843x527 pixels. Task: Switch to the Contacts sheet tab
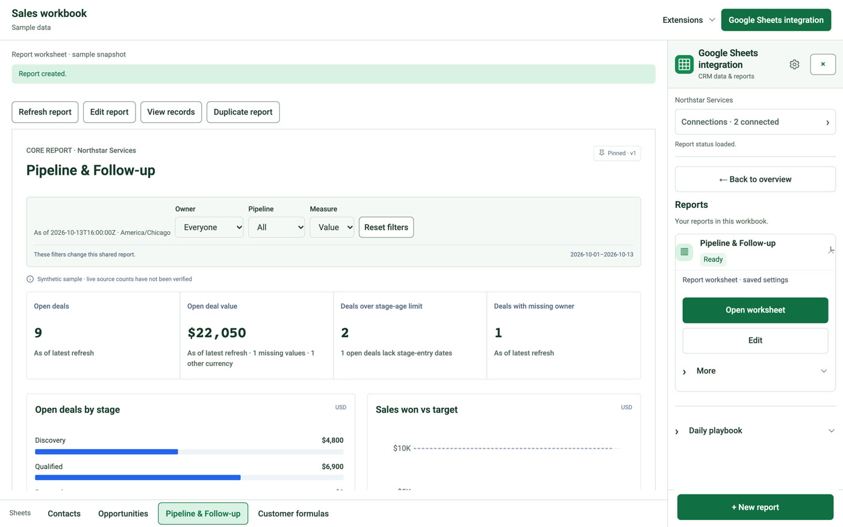pyautogui.click(x=64, y=514)
